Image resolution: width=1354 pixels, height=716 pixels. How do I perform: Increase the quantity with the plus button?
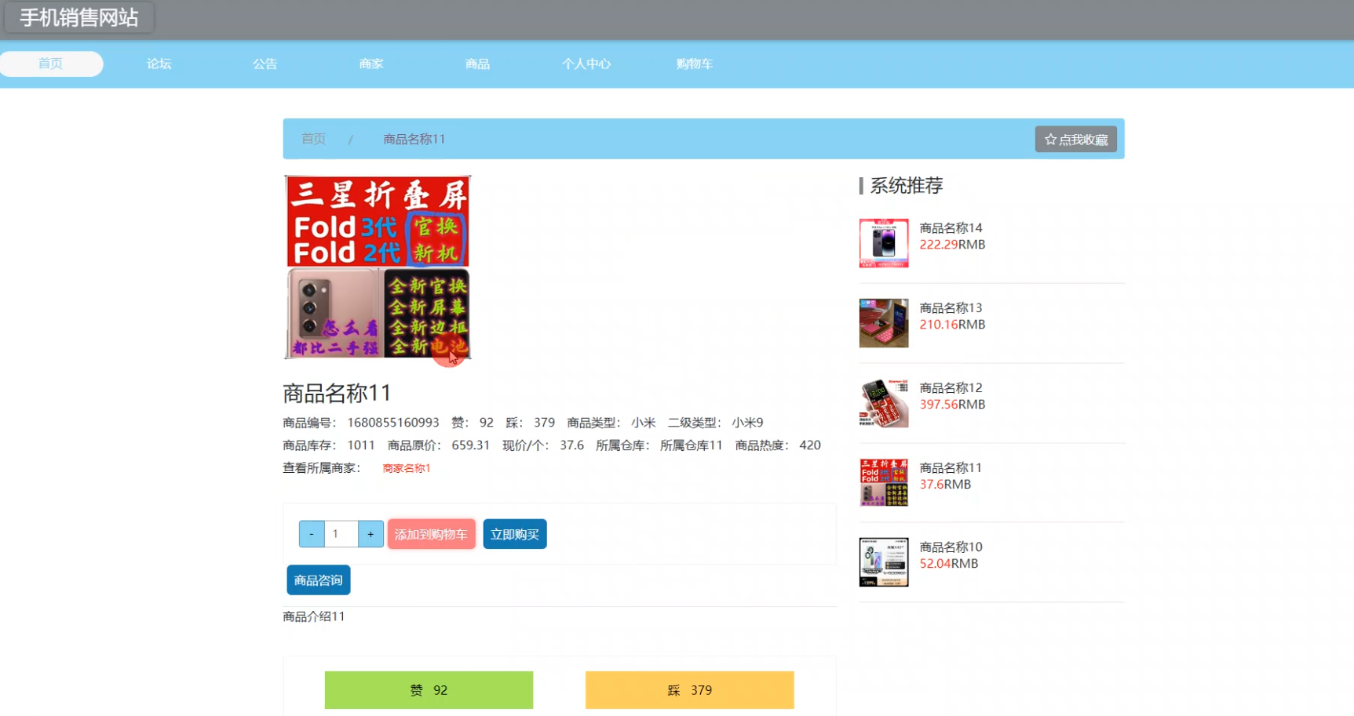pos(370,534)
